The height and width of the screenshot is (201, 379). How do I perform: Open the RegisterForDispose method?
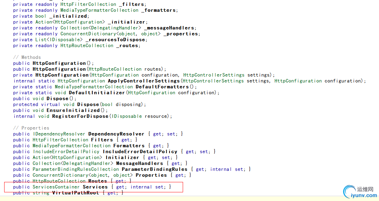pyautogui.click(x=80, y=116)
